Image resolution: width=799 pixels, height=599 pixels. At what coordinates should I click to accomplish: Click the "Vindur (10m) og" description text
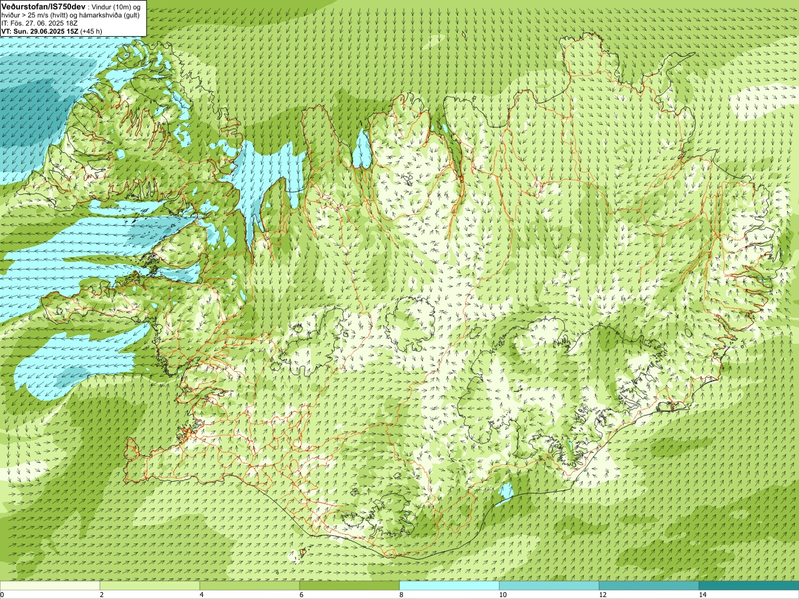pos(117,7)
